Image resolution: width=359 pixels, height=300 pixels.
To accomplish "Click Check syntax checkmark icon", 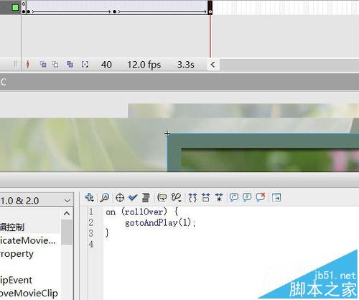I will pos(133,198).
